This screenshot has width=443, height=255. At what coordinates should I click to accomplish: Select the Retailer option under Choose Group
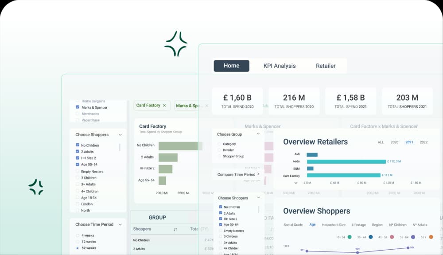click(219, 150)
